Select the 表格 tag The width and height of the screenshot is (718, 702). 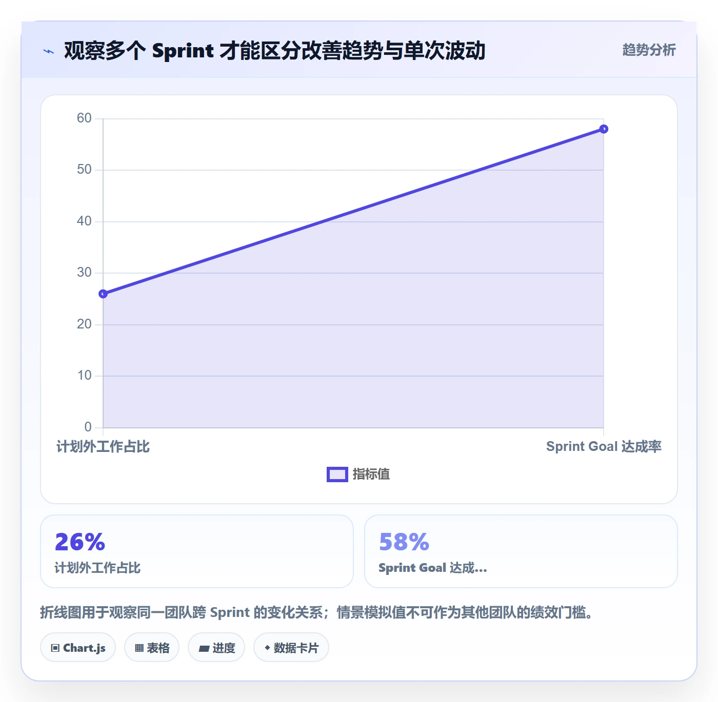[x=152, y=648]
